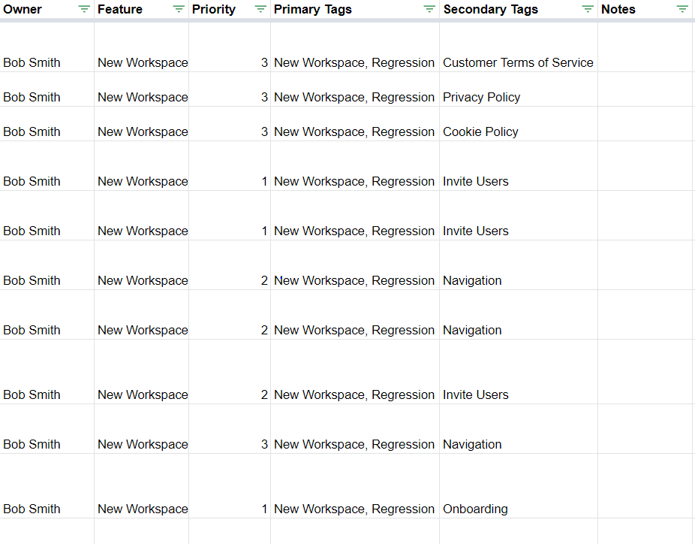695x544 pixels.
Task: Select the Feature column header
Action: tap(121, 9)
